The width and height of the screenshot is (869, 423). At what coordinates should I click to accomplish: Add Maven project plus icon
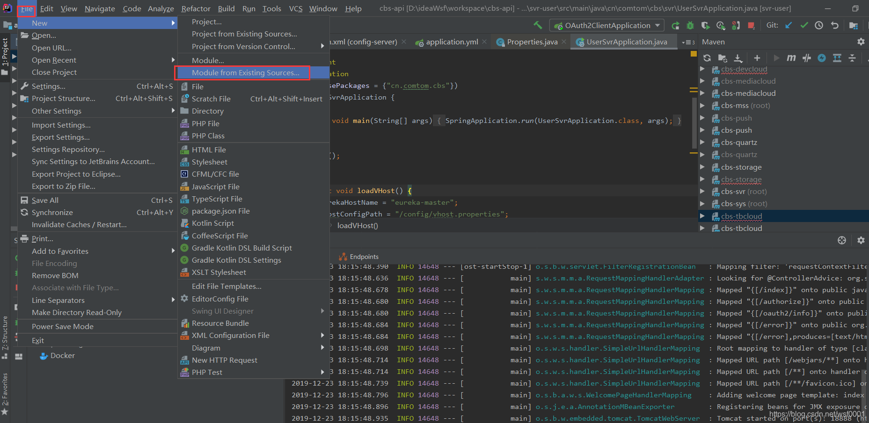pos(757,58)
